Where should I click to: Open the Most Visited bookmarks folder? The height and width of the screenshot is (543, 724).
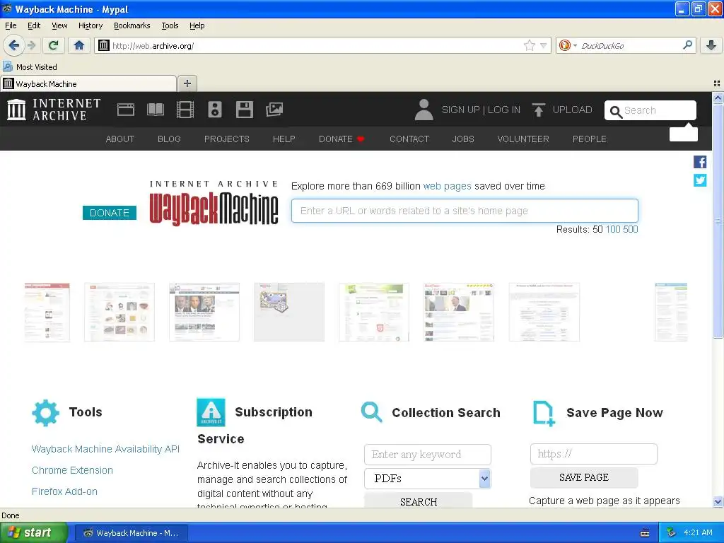(x=30, y=67)
